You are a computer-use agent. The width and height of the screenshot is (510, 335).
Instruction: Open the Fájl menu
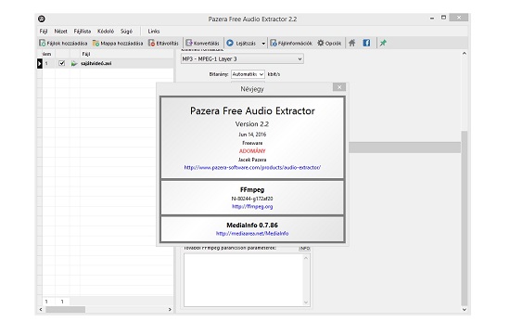pos(44,32)
